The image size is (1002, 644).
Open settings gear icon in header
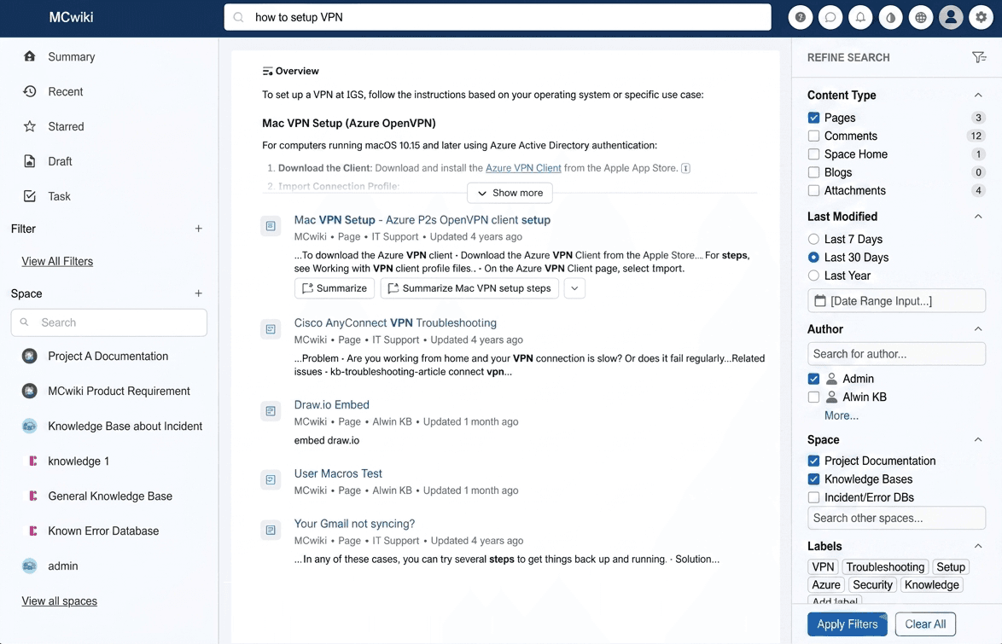[x=981, y=17]
